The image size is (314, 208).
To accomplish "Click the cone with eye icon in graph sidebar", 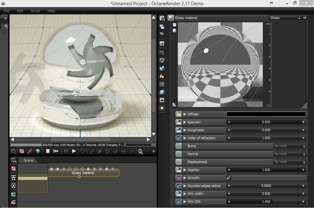I will point(13,202).
